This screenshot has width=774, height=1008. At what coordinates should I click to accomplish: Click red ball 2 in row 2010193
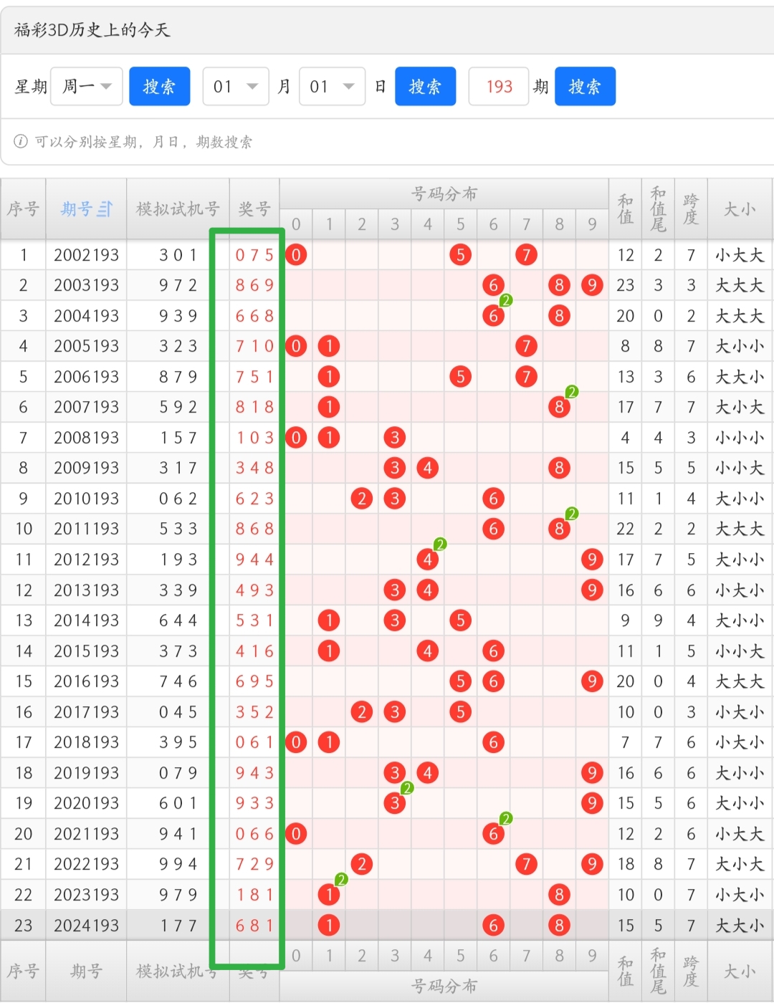[x=362, y=499]
